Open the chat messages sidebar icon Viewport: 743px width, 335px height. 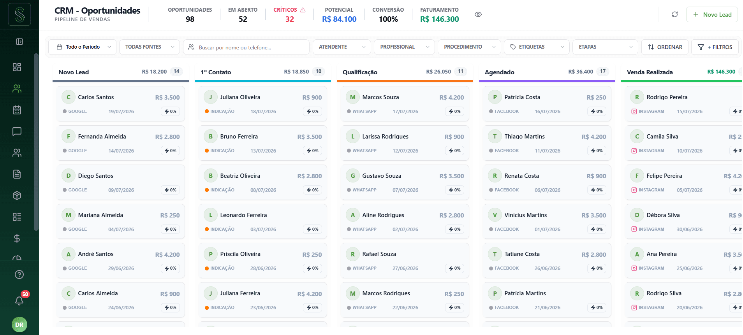click(17, 132)
